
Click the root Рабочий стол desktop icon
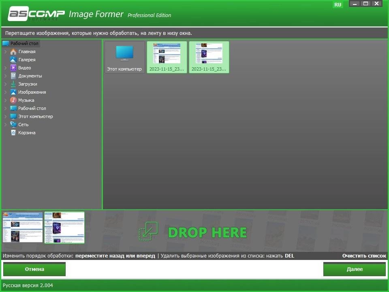pyautogui.click(x=6, y=43)
